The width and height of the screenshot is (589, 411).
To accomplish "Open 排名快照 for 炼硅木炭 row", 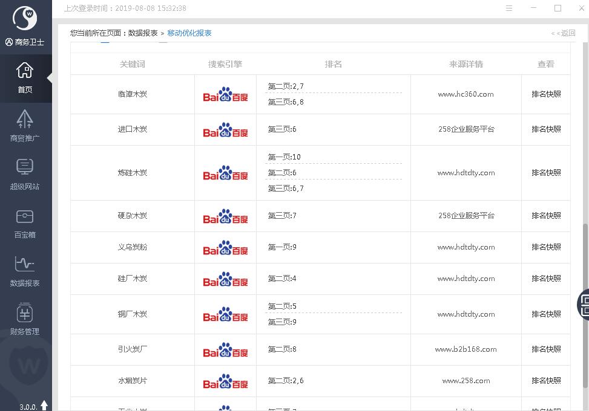I will (546, 173).
